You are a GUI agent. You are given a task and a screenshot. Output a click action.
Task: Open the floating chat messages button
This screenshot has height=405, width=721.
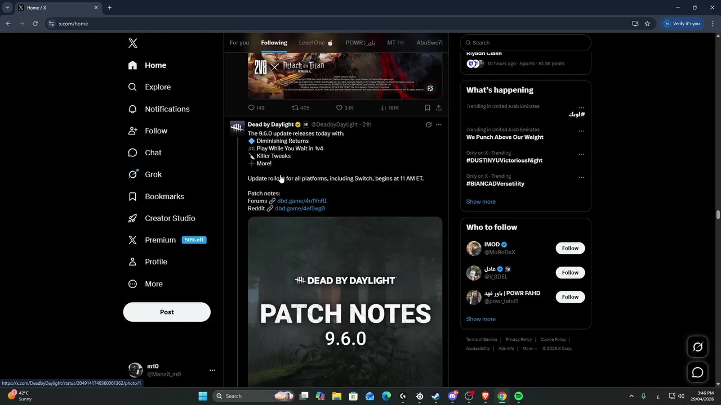click(x=697, y=372)
